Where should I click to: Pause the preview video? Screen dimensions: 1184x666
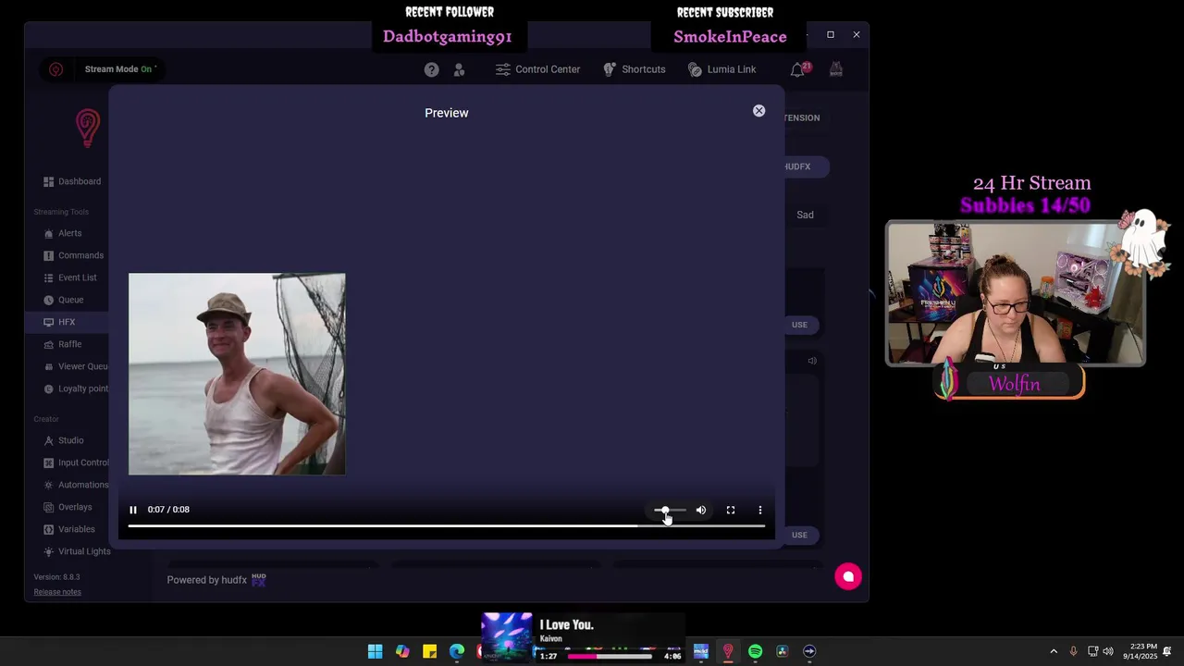133,510
